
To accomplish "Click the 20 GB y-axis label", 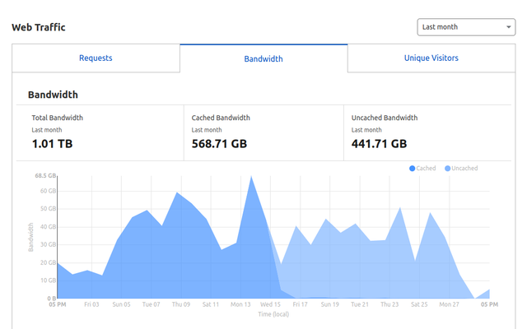I will point(48,262).
